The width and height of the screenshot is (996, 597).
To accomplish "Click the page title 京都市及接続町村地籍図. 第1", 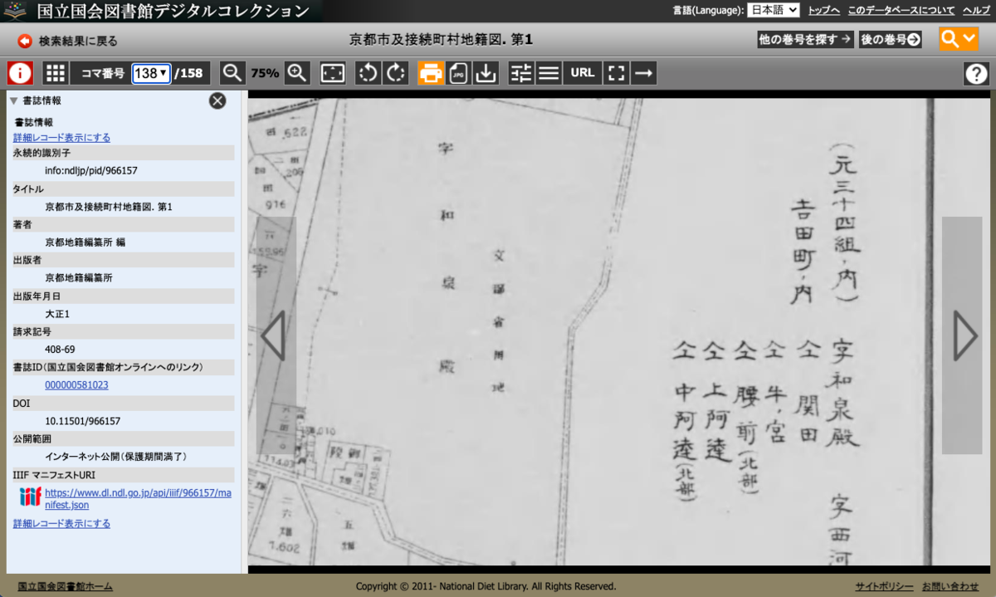I will (441, 39).
